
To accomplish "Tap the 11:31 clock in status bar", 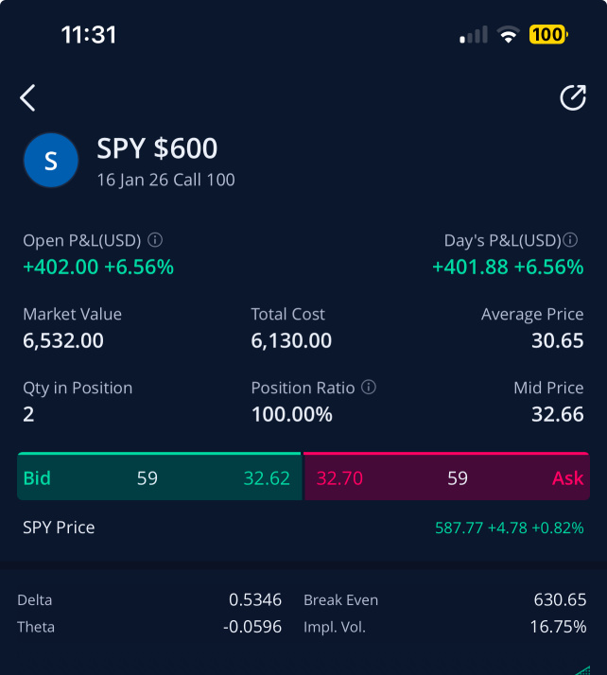I will pyautogui.click(x=89, y=35).
